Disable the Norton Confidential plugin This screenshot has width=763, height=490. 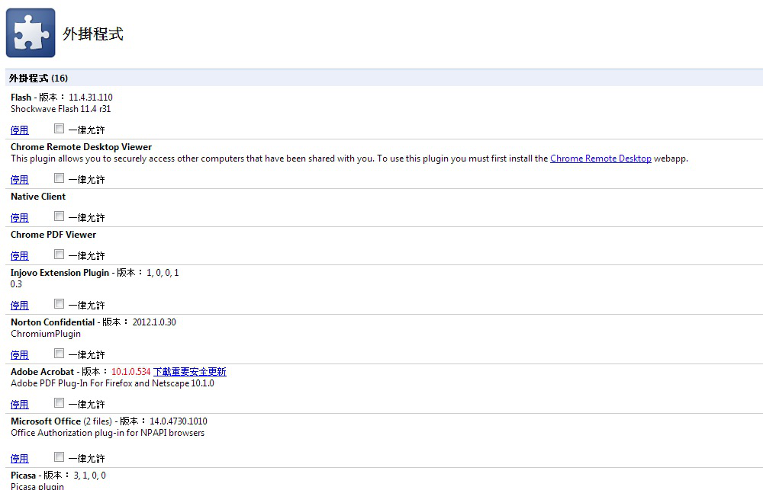pyautogui.click(x=20, y=354)
